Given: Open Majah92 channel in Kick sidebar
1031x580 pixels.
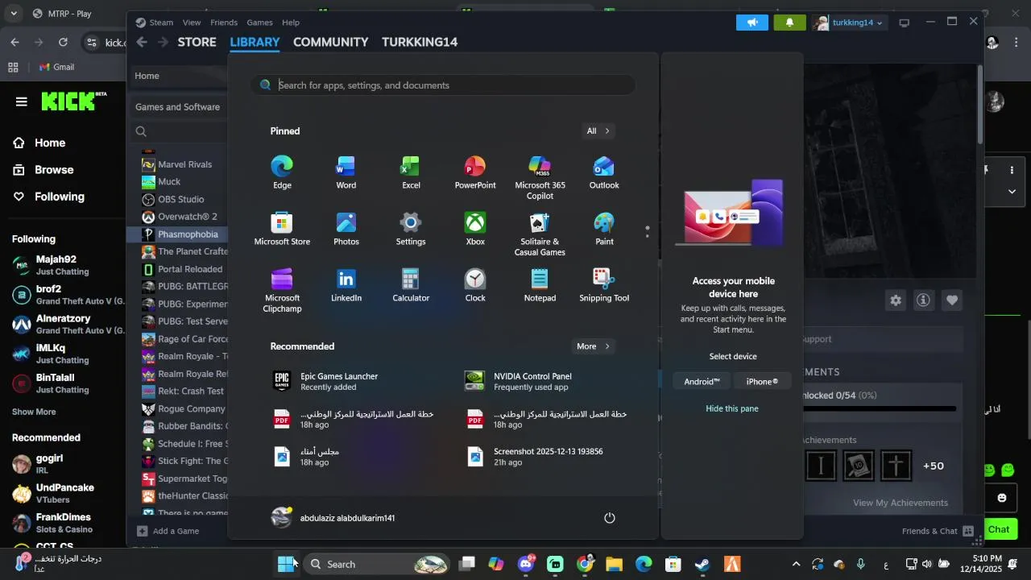Looking at the screenshot, I should coord(60,265).
